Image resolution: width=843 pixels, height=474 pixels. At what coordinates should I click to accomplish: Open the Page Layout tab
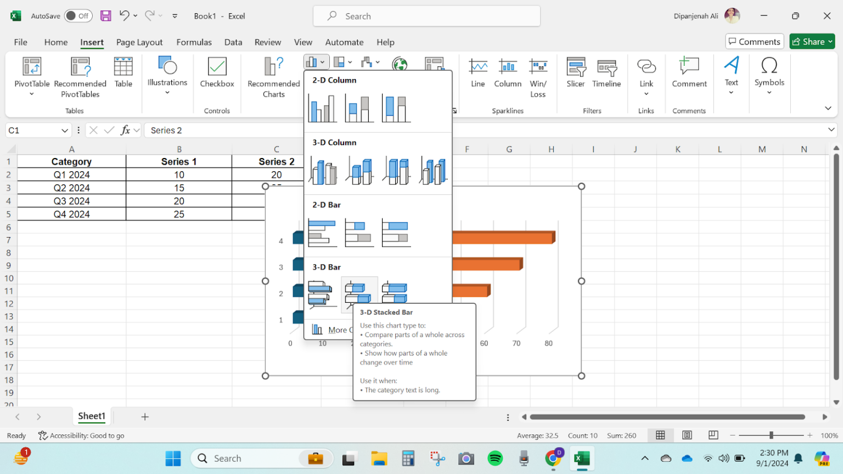pyautogui.click(x=139, y=42)
